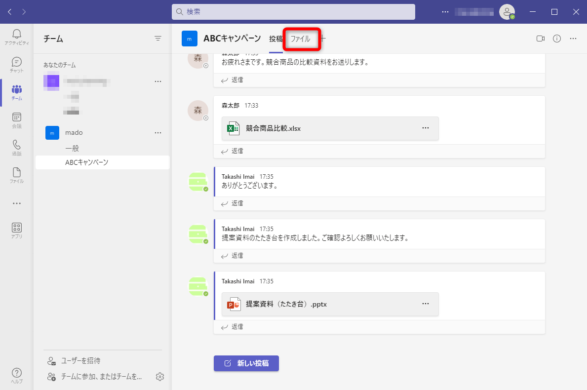Viewport: 587px width, 390px height.
Task: Start a video meeting with the camera icon
Action: tap(541, 38)
